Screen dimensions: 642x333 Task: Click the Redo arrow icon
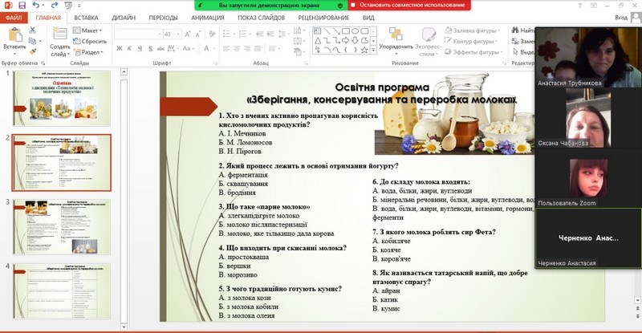(55, 6)
